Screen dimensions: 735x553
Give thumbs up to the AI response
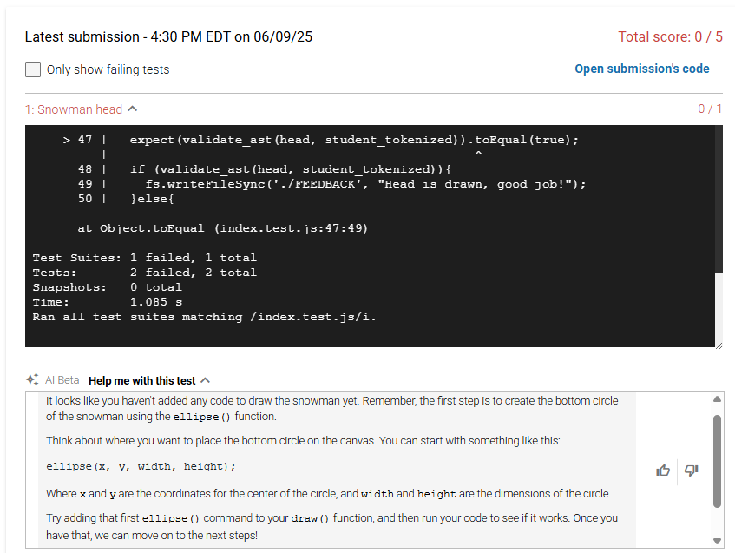(663, 470)
